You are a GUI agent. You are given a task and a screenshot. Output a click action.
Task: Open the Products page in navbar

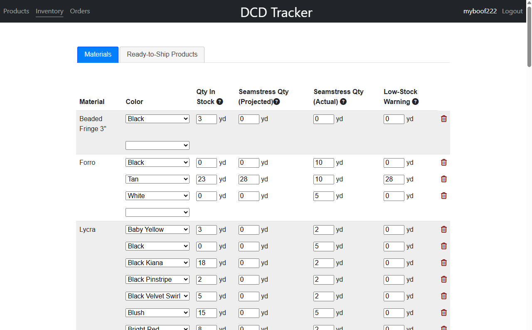[x=16, y=11]
